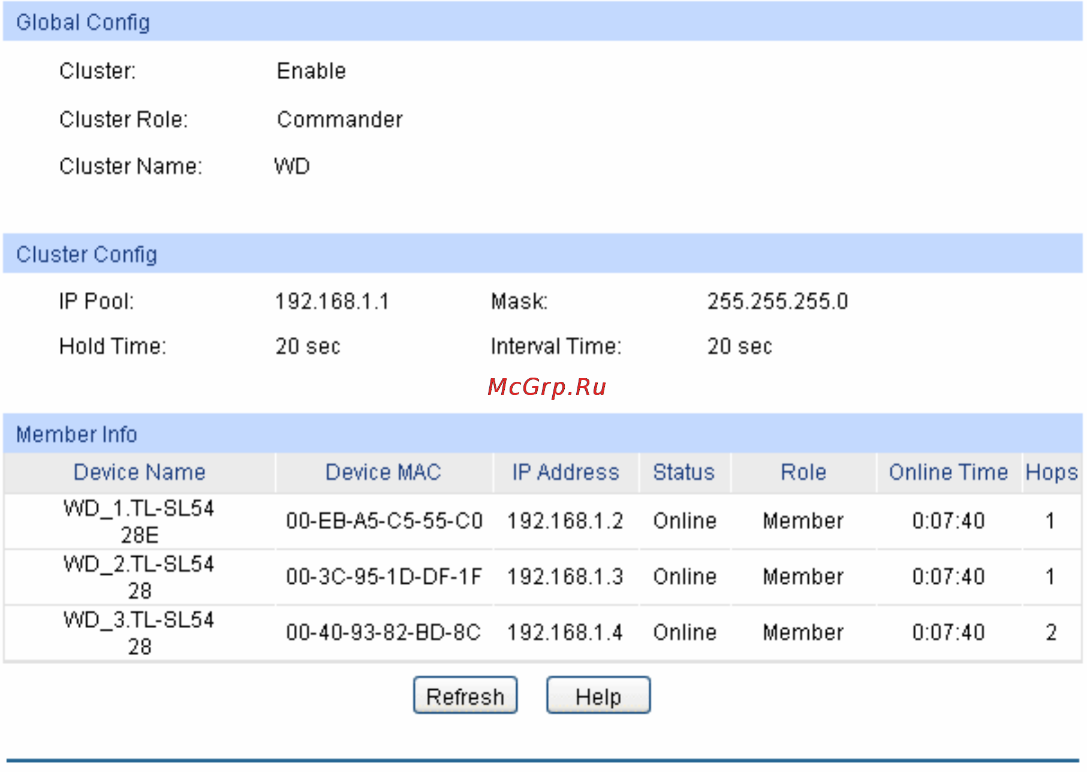Click online time 0:07:40 in WD_3 row
Screen dimensions: 1087x772
[x=949, y=632]
